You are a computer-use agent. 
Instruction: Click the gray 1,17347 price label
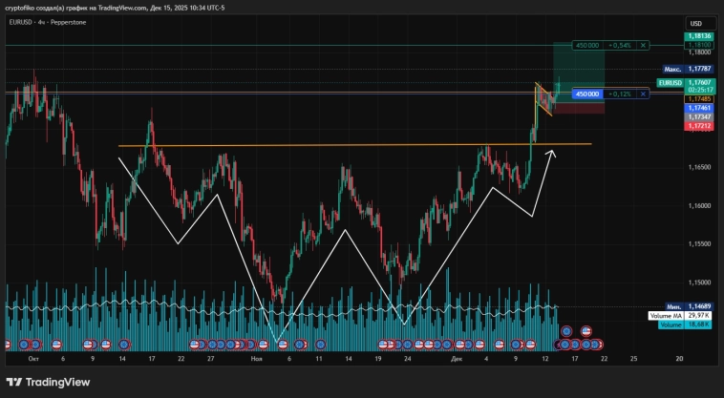pos(699,117)
